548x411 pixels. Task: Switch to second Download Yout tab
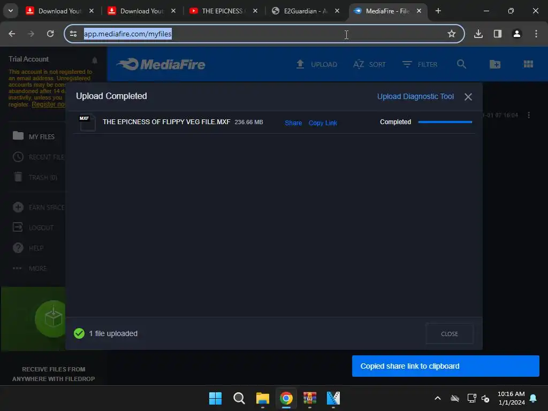[x=141, y=11]
